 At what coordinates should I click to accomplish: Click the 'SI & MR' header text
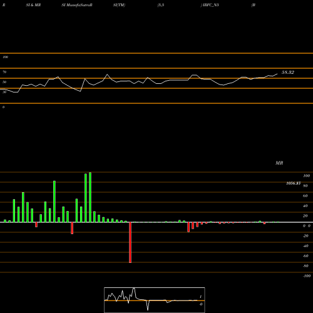point(33,5)
